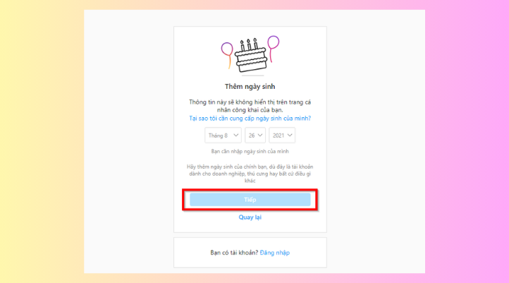The image size is (509, 283).
Task: Click the chevron arrow on day selector
Action: [x=260, y=135]
